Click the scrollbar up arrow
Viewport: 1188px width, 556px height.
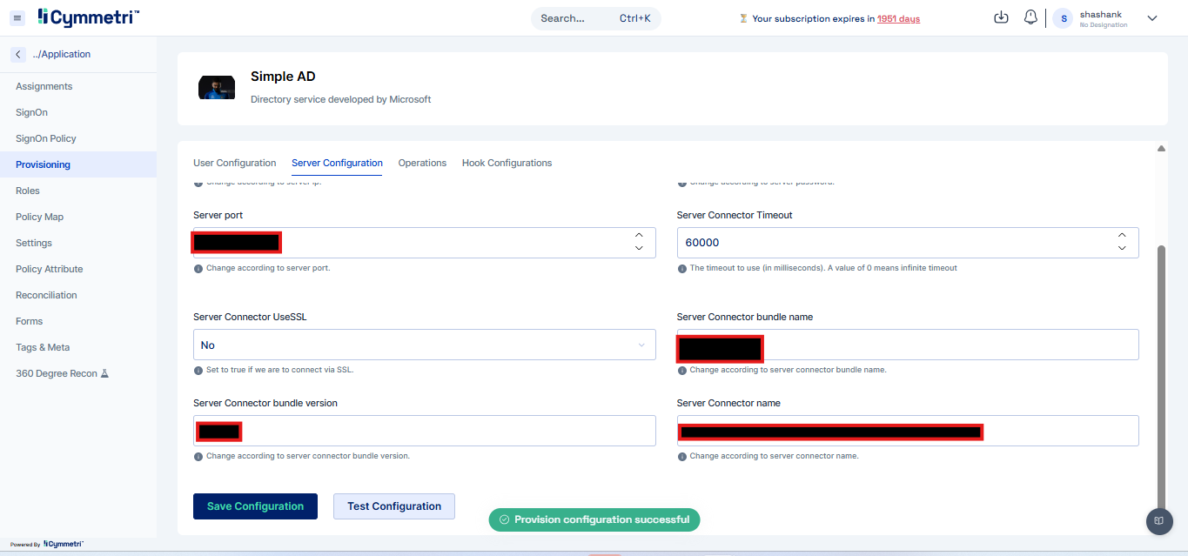coord(1161,149)
